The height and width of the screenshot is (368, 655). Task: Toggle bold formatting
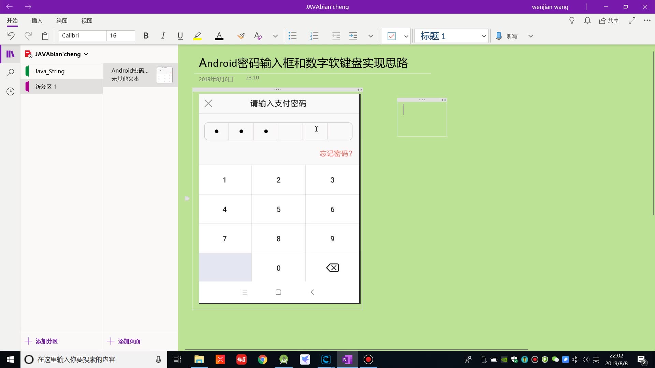pos(146,35)
